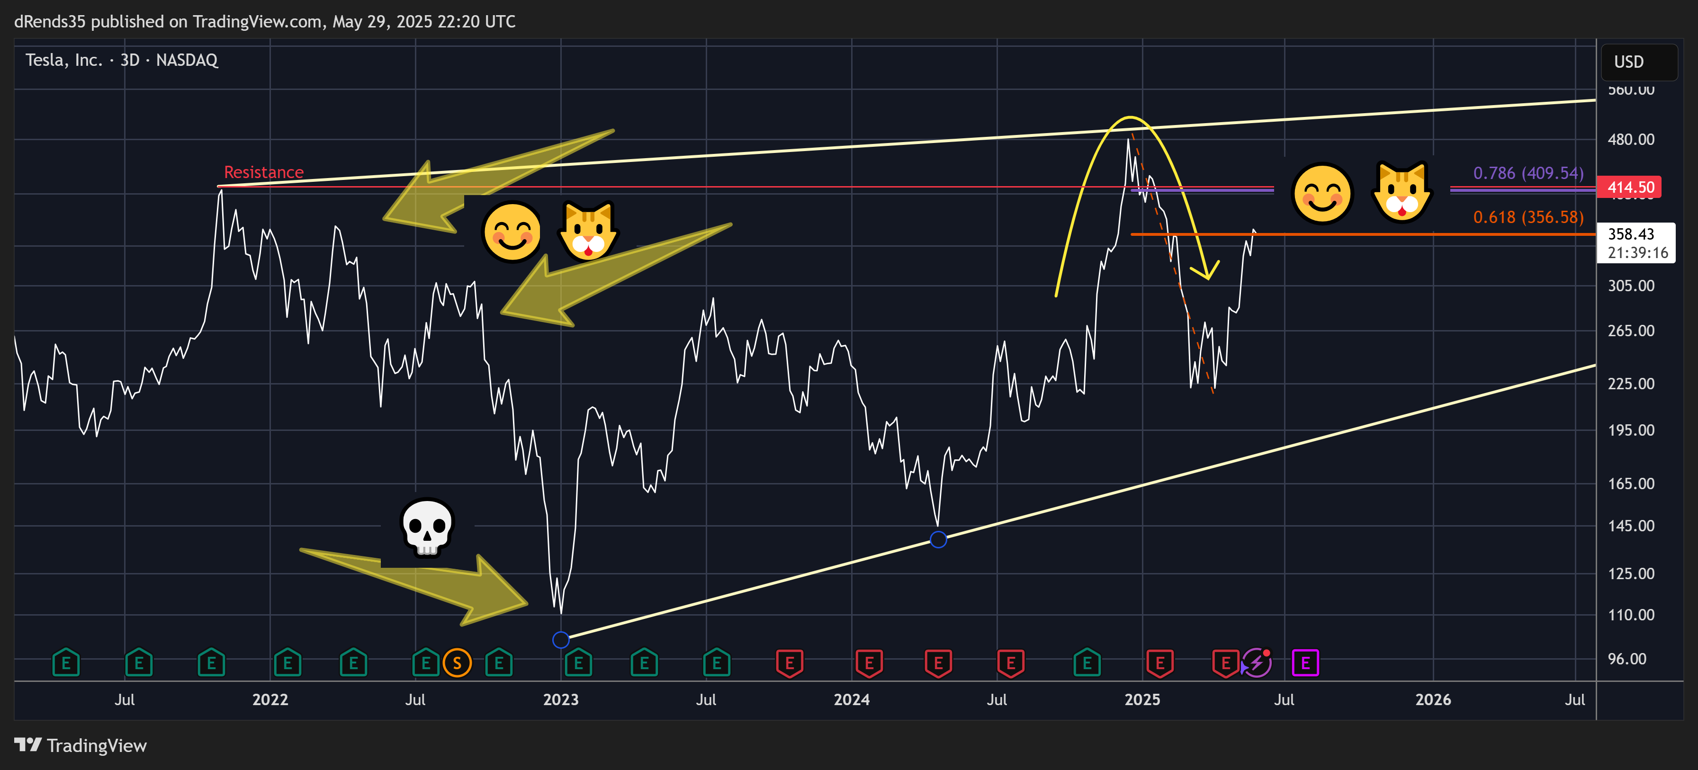Viewport: 1698px width, 770px height.
Task: Click the 2026 year label on the time axis
Action: click(1433, 699)
